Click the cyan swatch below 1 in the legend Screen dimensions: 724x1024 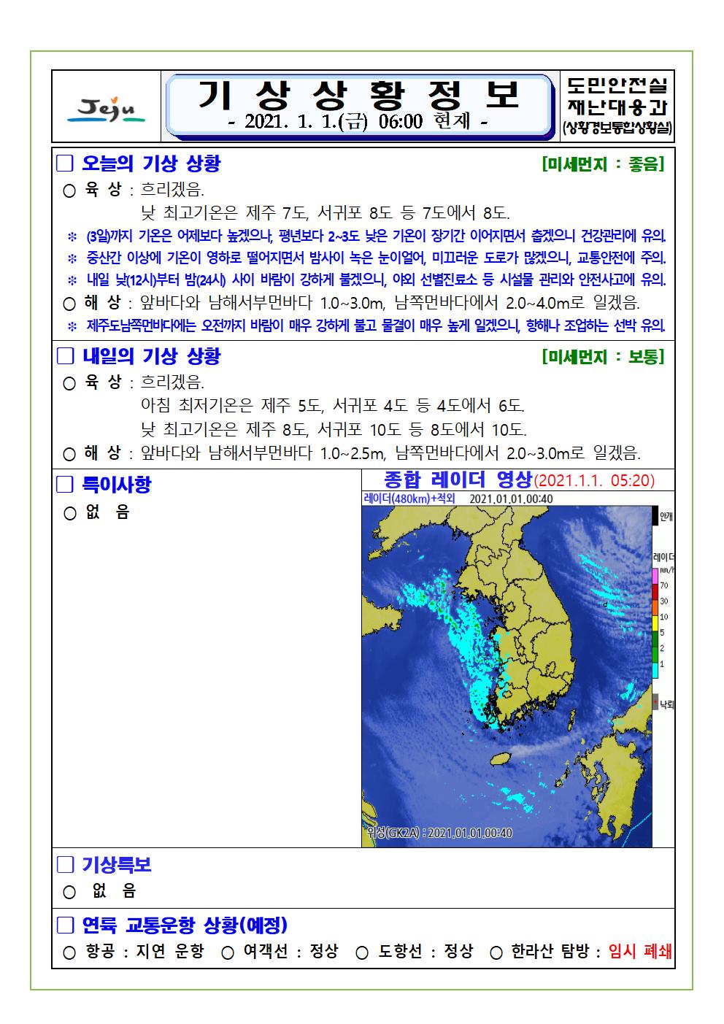coord(655,671)
